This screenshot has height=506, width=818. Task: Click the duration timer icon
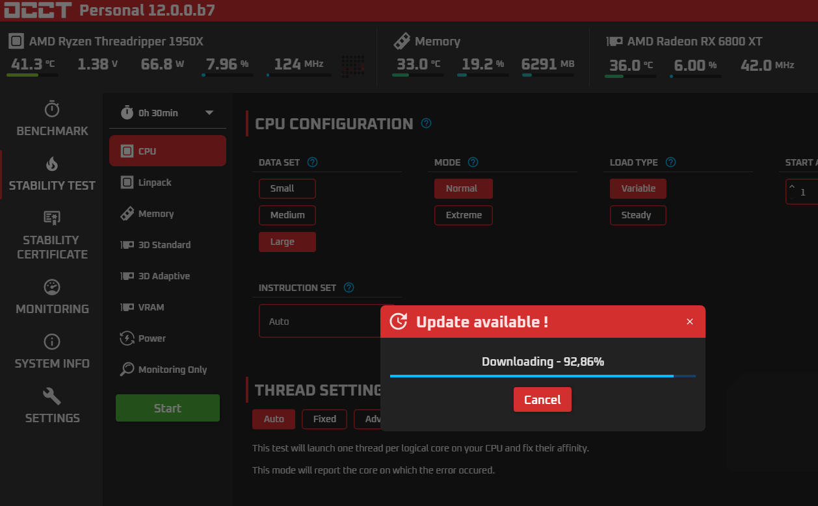pos(127,112)
